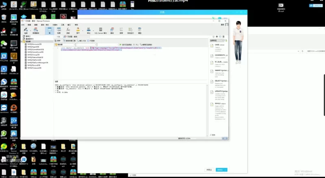Open the User toolbar dropdown arrow
325x178 pixels.
coord(82,31)
